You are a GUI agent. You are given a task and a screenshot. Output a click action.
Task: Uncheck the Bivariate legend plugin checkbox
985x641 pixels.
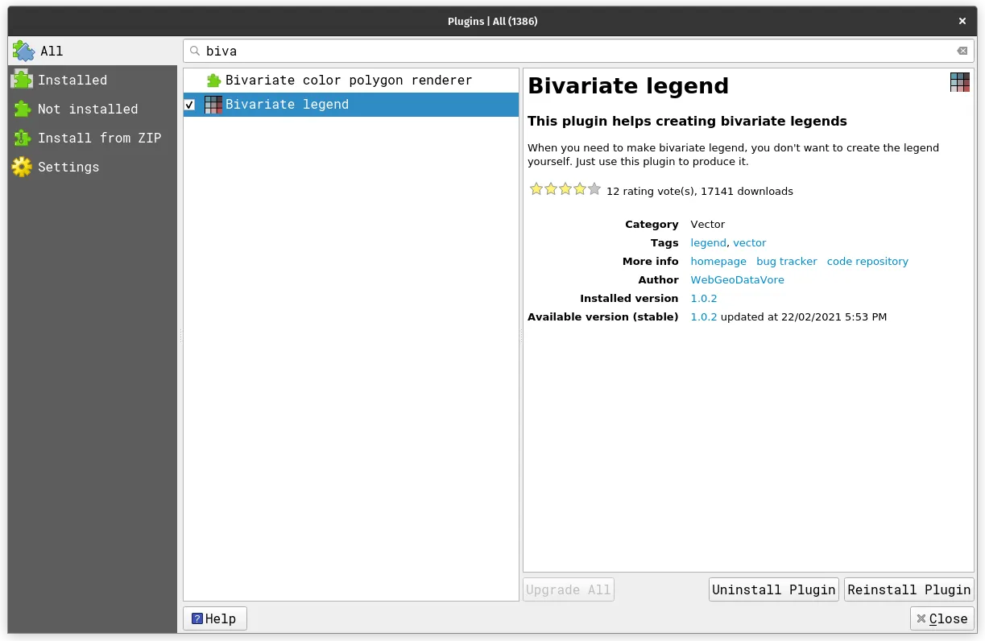point(191,105)
